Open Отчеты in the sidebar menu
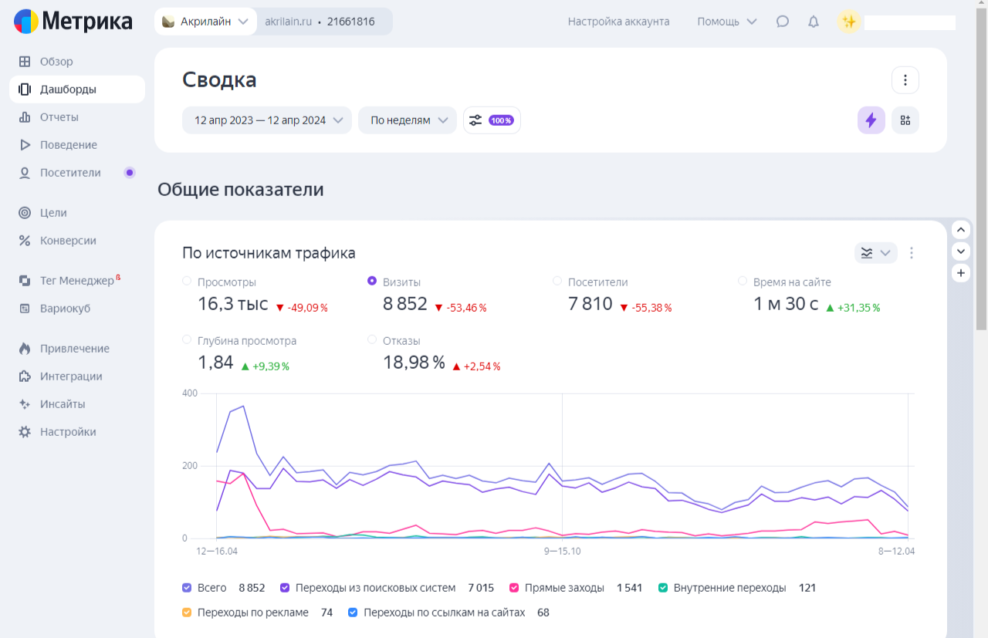The height and width of the screenshot is (638, 988). [x=59, y=117]
